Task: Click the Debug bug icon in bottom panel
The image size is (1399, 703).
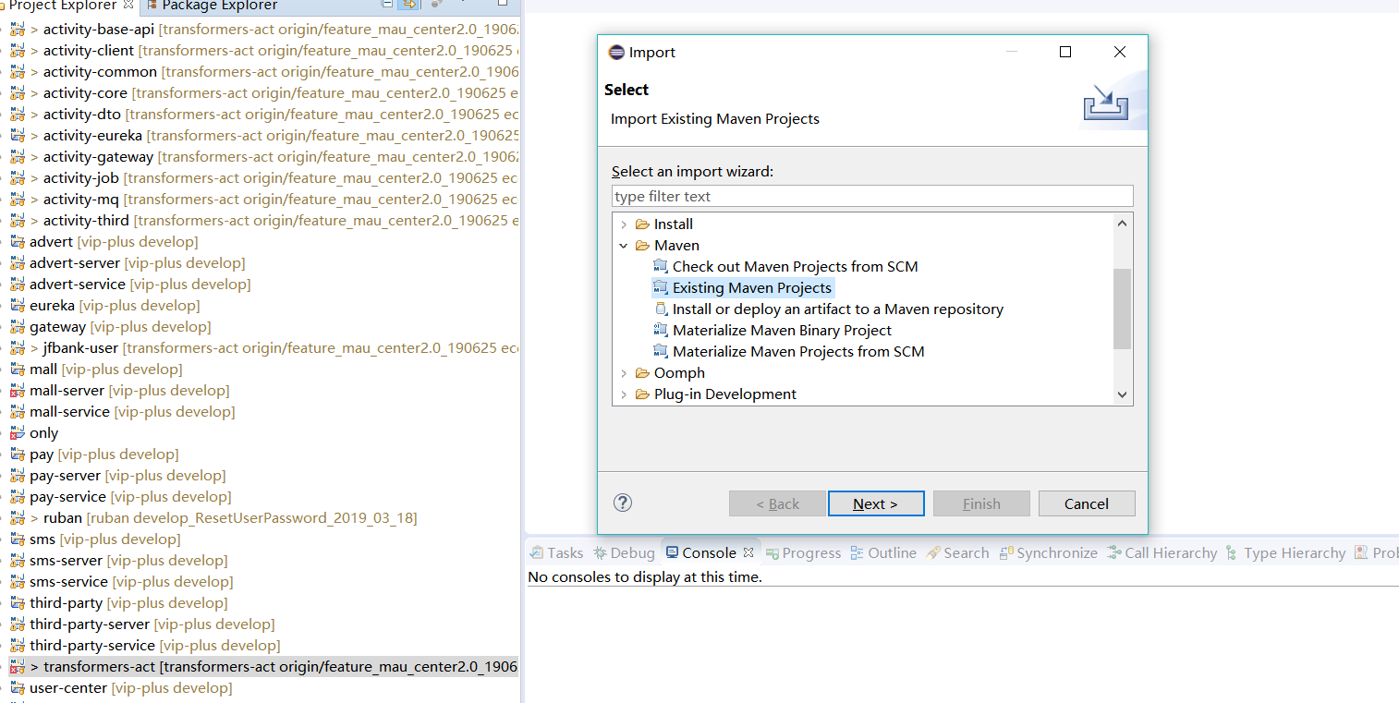Action: pyautogui.click(x=600, y=553)
